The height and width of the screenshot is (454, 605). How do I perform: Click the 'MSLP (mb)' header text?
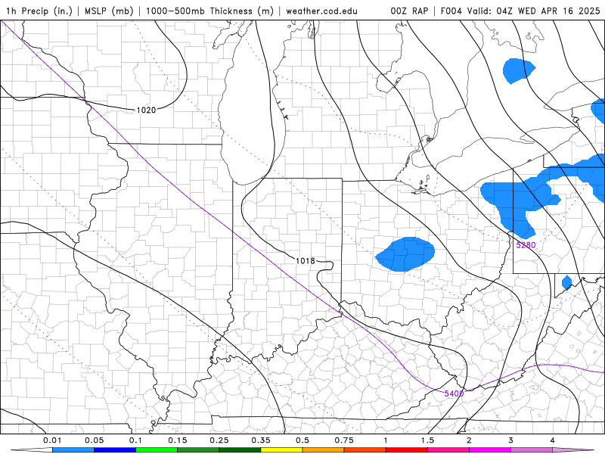[109, 11]
